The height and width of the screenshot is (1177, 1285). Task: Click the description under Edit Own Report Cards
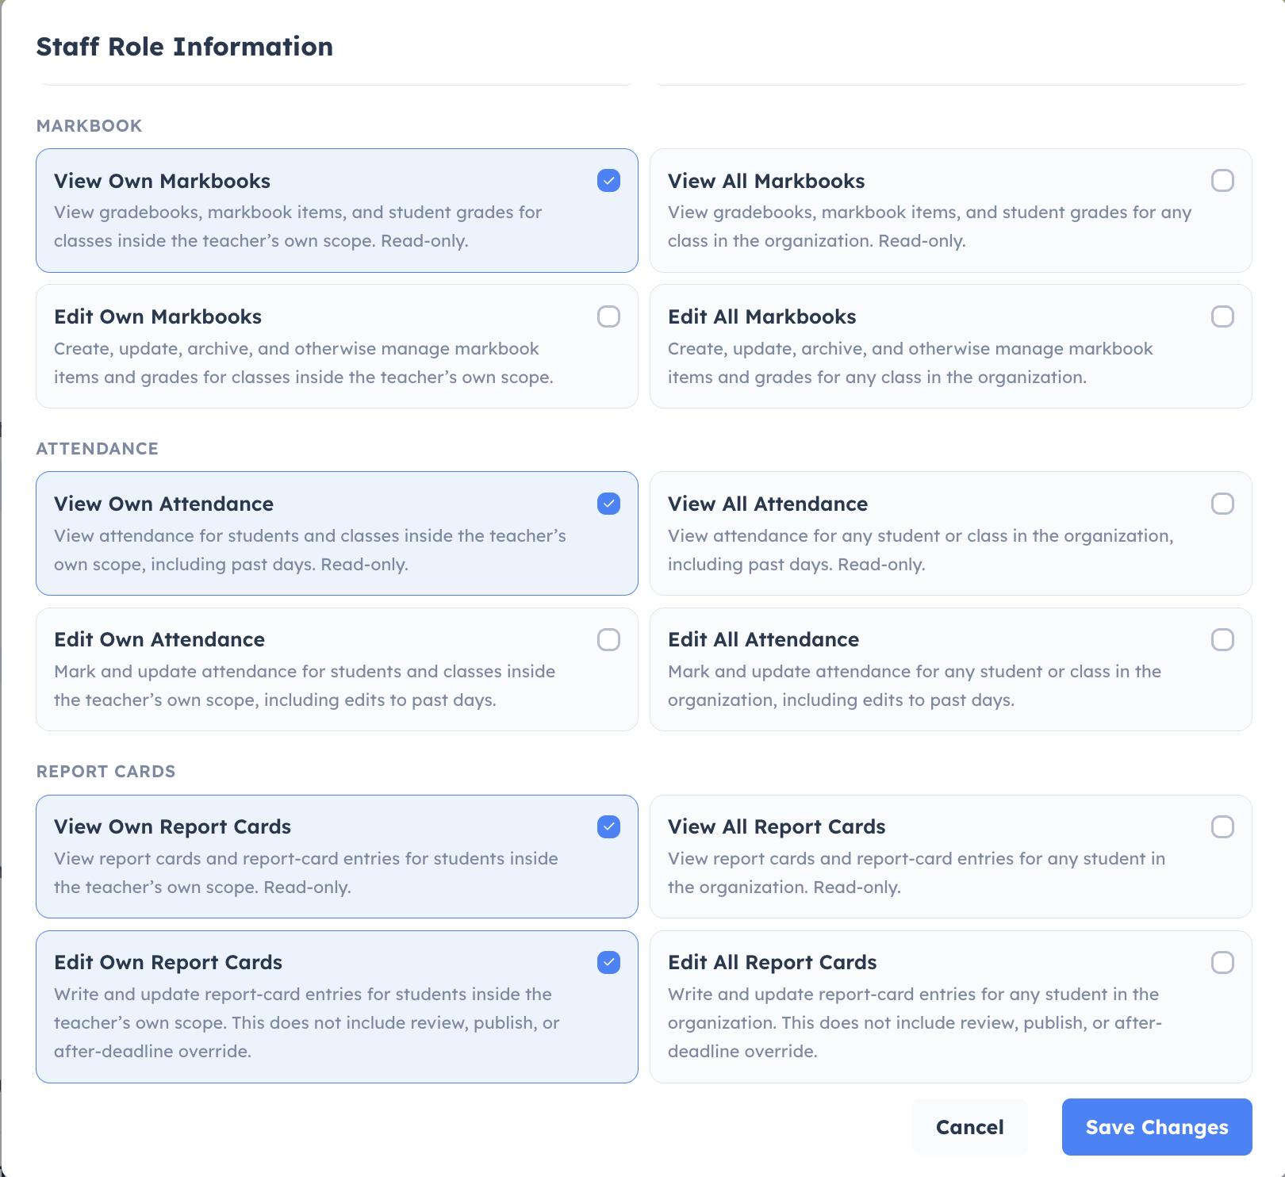pos(307,1023)
